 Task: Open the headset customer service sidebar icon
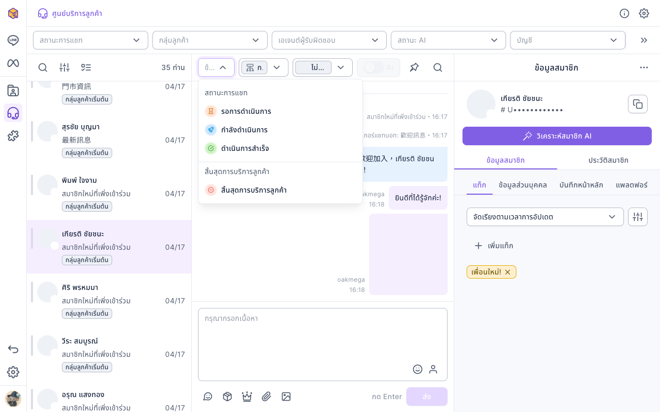13,113
